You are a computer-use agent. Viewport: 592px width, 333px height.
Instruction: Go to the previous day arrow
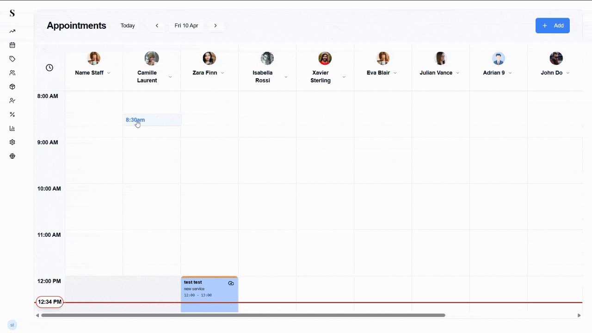point(157,26)
